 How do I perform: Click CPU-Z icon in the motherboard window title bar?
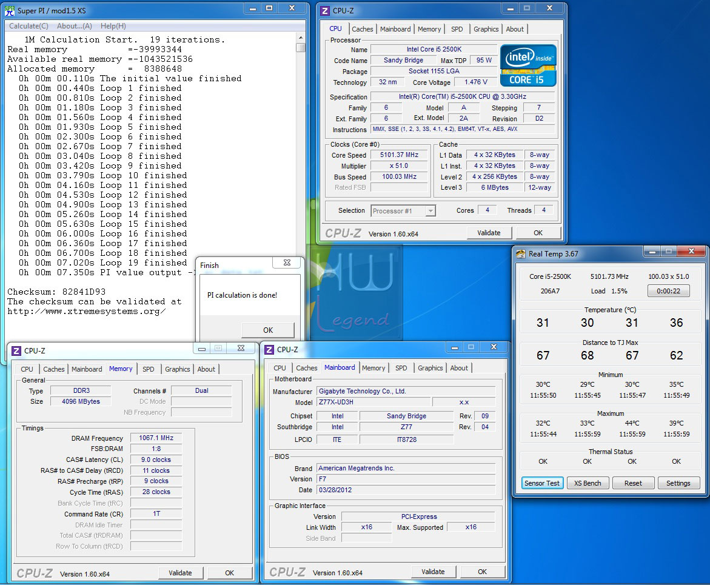[x=269, y=350]
